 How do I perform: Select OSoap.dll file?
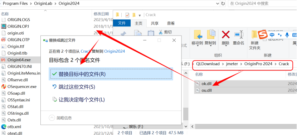click(x=16, y=93)
